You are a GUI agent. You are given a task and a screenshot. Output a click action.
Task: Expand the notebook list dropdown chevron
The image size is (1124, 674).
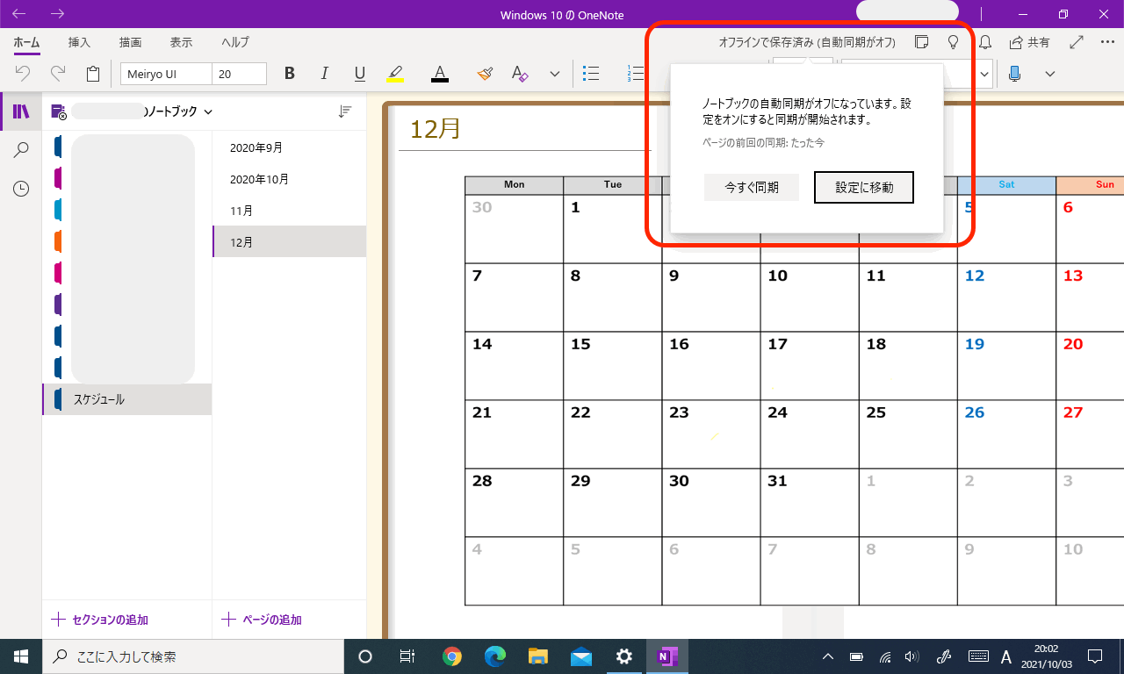pyautogui.click(x=208, y=111)
